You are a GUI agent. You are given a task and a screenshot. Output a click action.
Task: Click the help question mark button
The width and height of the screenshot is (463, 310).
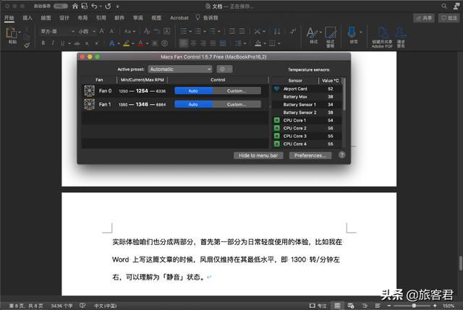(x=342, y=155)
